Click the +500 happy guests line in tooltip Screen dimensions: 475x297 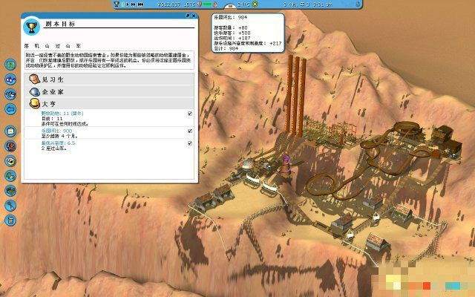click(232, 33)
